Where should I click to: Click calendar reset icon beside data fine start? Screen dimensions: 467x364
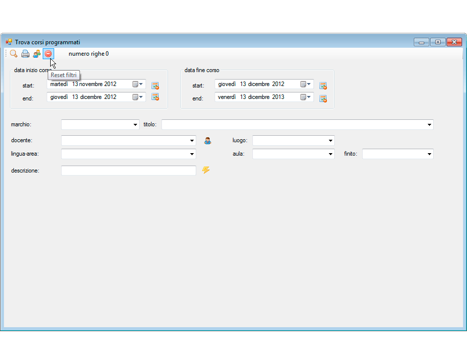pos(323,86)
